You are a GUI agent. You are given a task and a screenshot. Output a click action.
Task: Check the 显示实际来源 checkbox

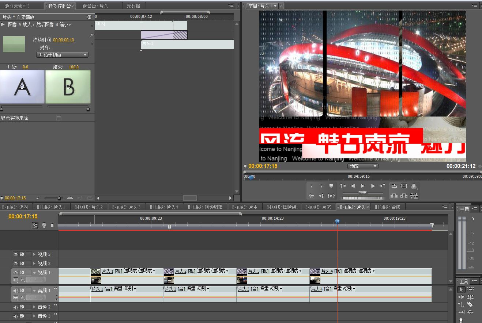pos(59,118)
